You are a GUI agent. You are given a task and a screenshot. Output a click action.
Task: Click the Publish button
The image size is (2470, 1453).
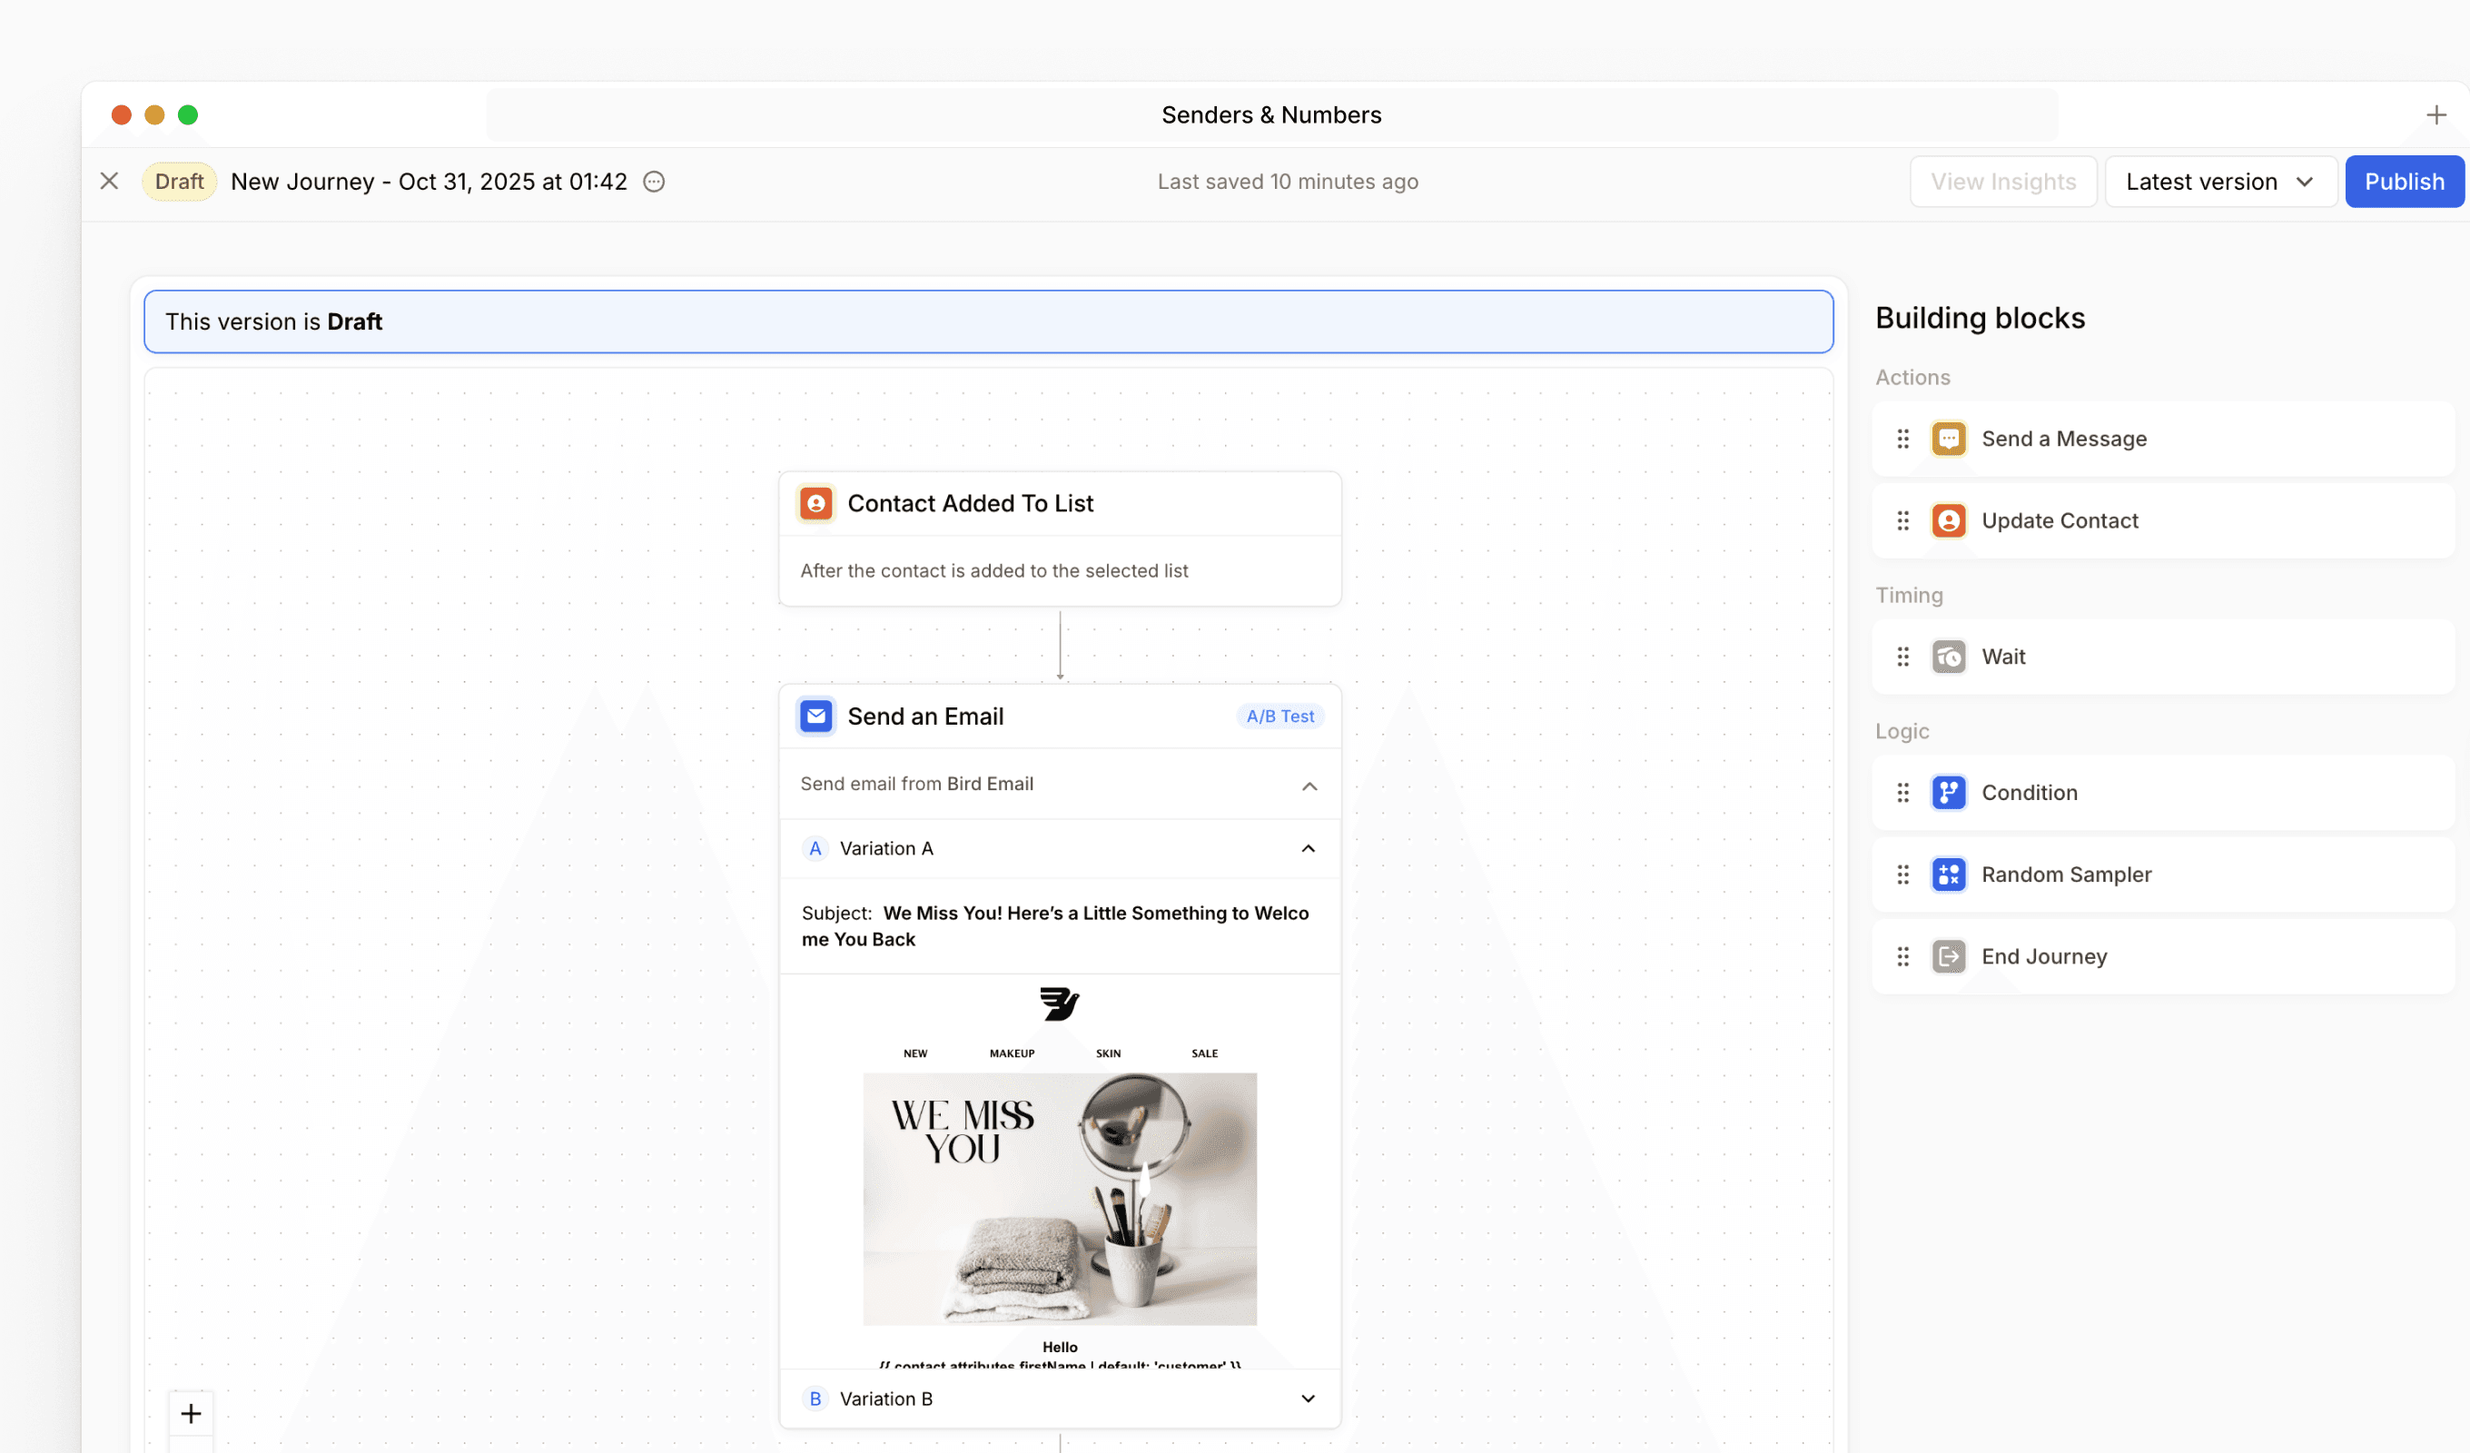click(2404, 182)
